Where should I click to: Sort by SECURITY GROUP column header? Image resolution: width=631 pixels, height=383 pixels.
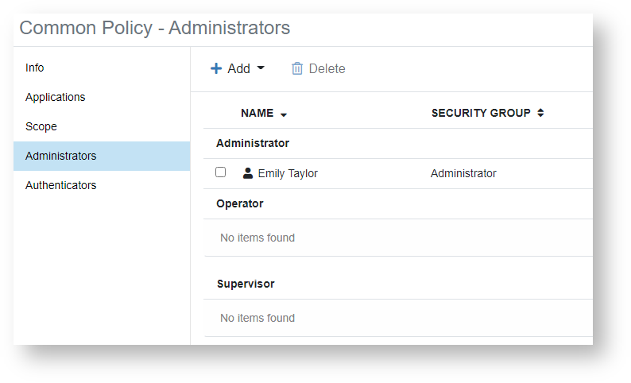click(481, 114)
